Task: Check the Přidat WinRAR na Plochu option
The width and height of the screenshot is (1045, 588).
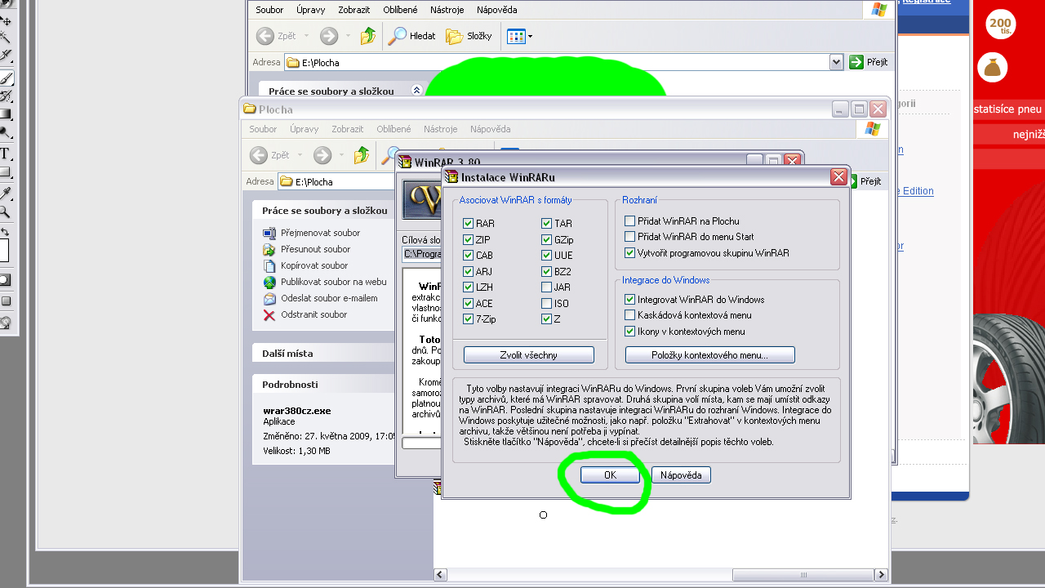Action: click(x=629, y=221)
